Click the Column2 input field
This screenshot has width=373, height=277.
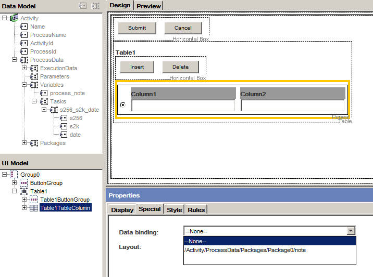[x=292, y=105]
